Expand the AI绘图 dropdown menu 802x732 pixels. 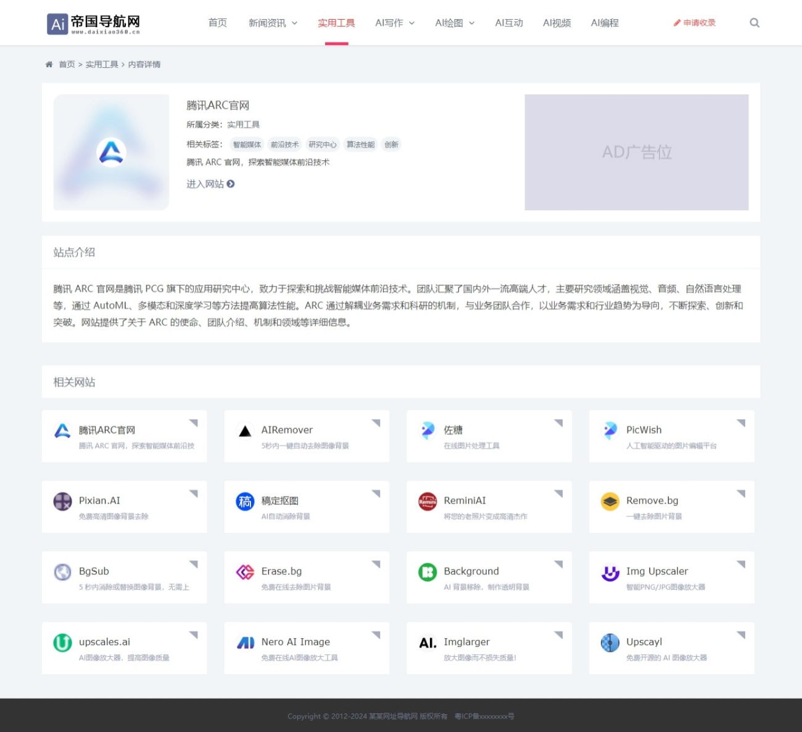pos(455,23)
